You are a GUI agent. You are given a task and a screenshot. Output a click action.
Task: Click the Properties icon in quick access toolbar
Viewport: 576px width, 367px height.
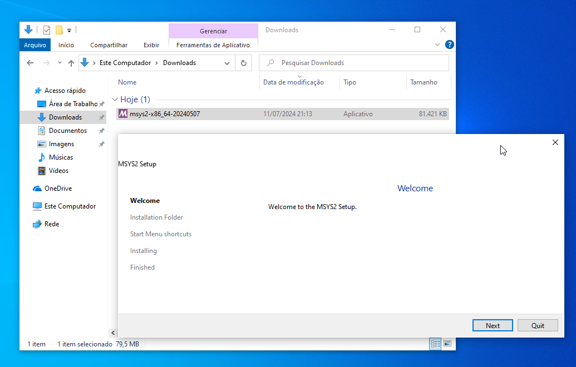click(x=47, y=30)
